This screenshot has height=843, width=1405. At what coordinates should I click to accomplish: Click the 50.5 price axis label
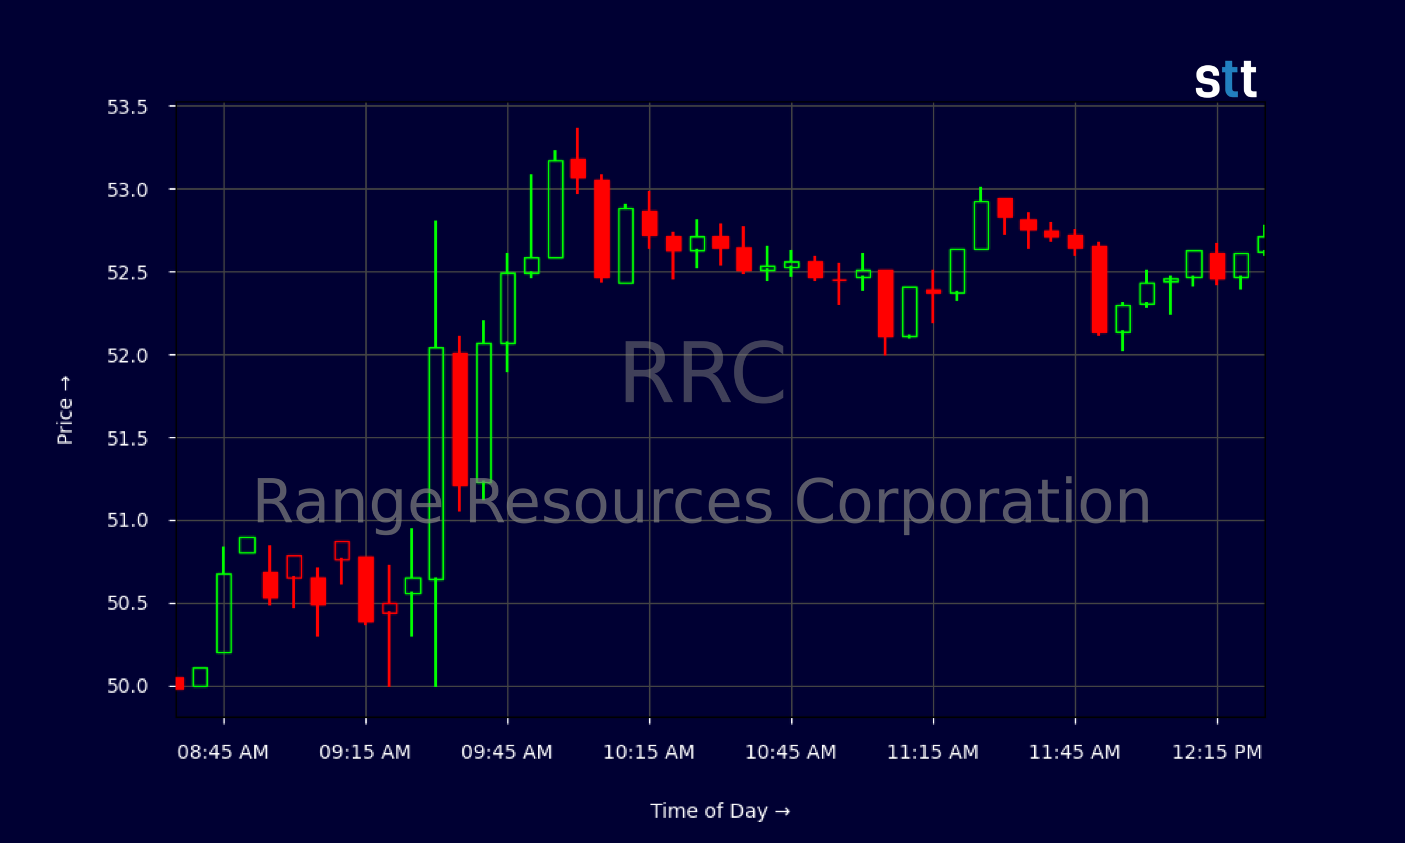pyautogui.click(x=127, y=603)
